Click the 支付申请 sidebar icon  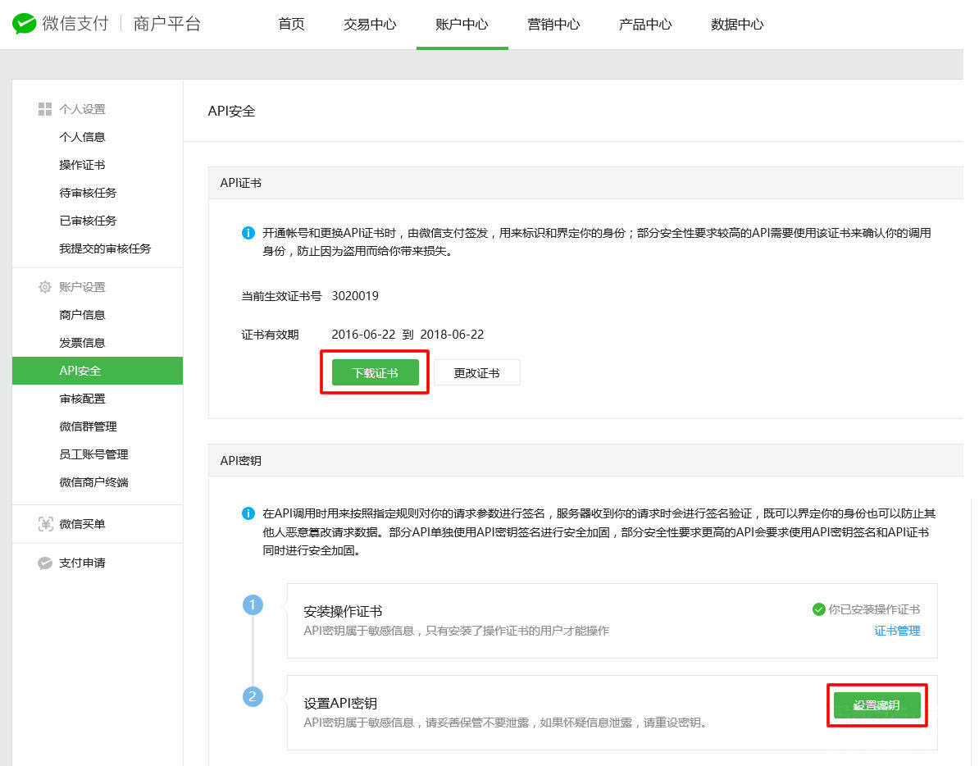(x=45, y=563)
